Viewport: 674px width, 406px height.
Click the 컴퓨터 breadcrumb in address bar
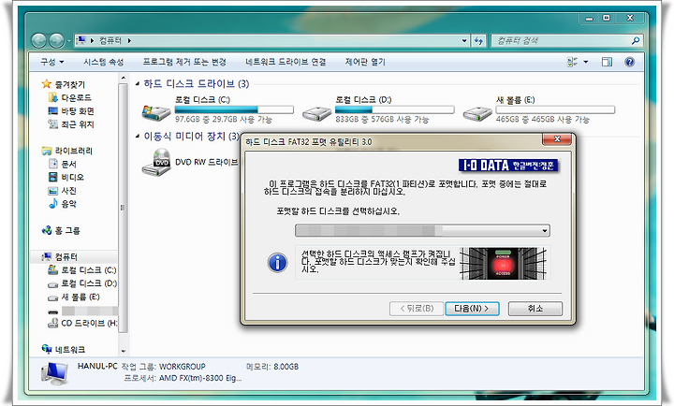110,41
